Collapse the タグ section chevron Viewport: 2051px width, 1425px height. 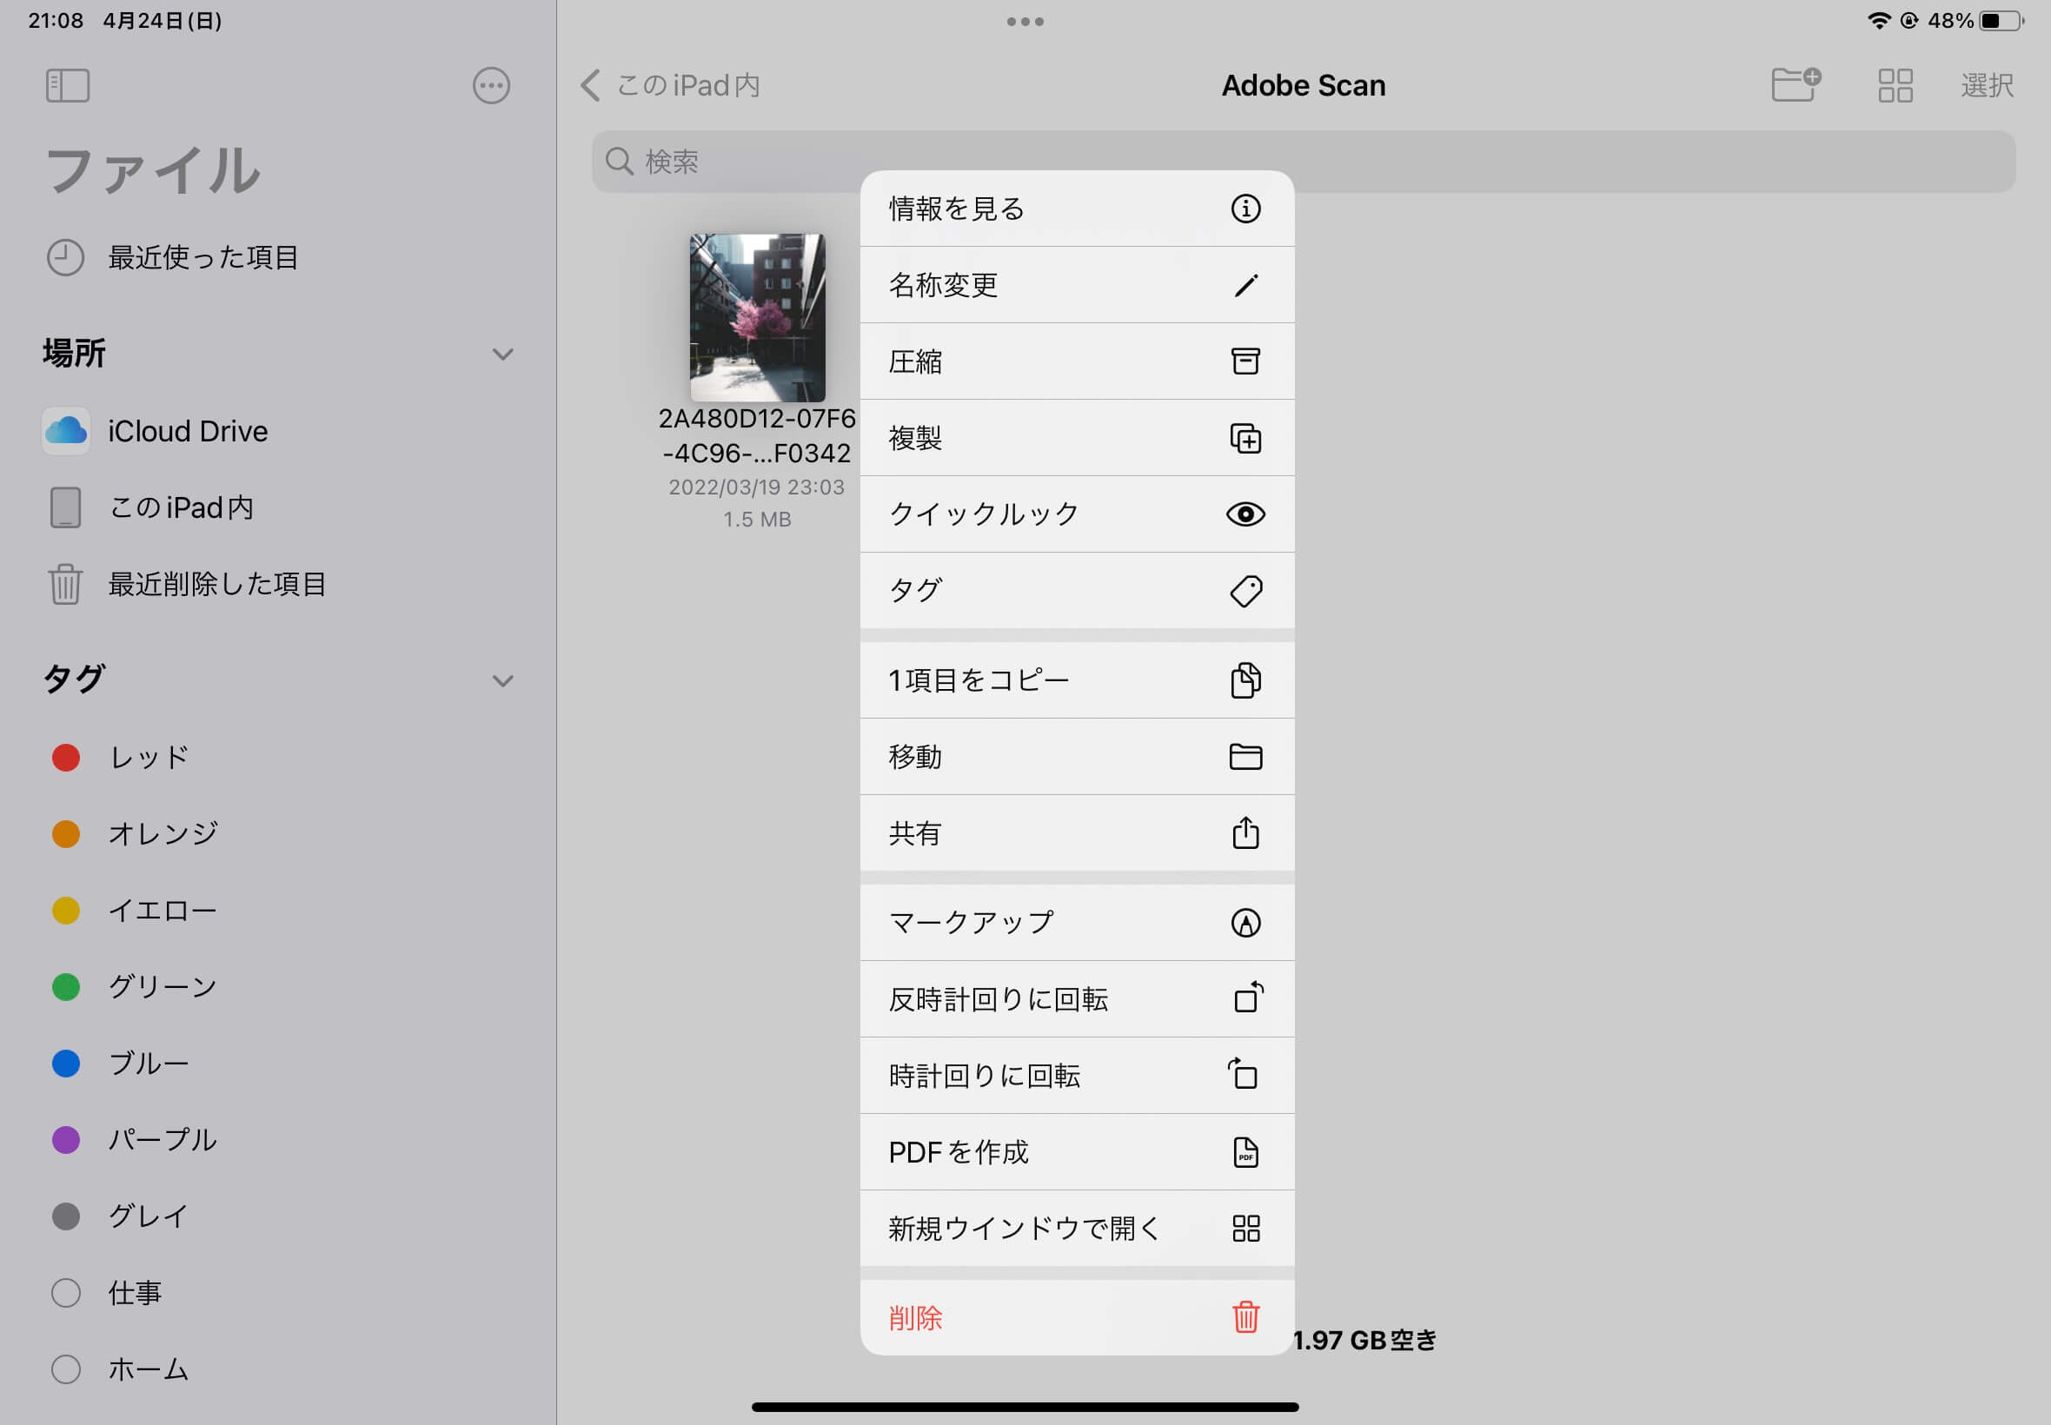[x=502, y=681]
